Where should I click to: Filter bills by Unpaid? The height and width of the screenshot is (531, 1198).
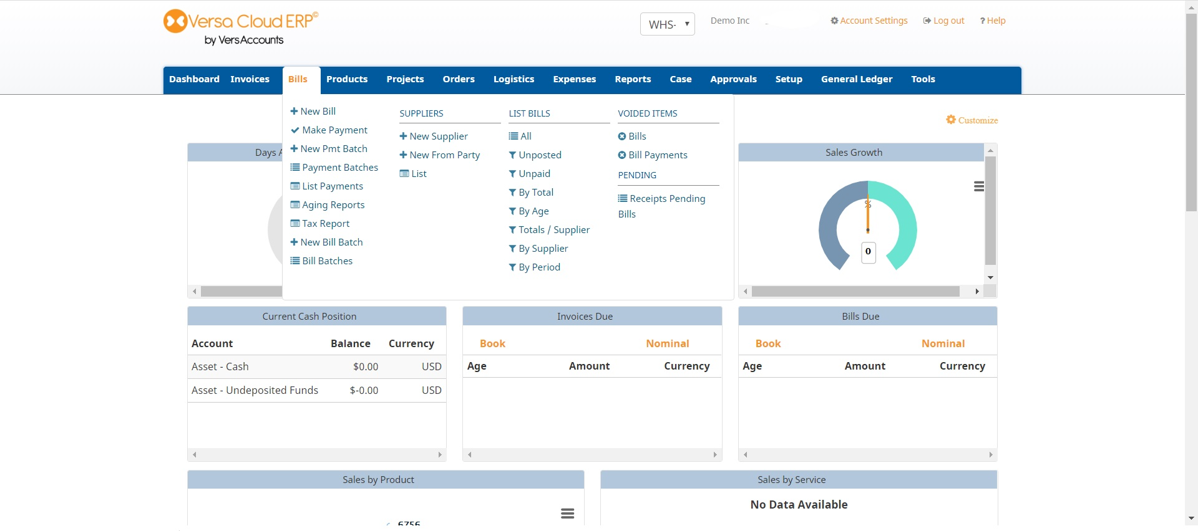click(x=530, y=173)
